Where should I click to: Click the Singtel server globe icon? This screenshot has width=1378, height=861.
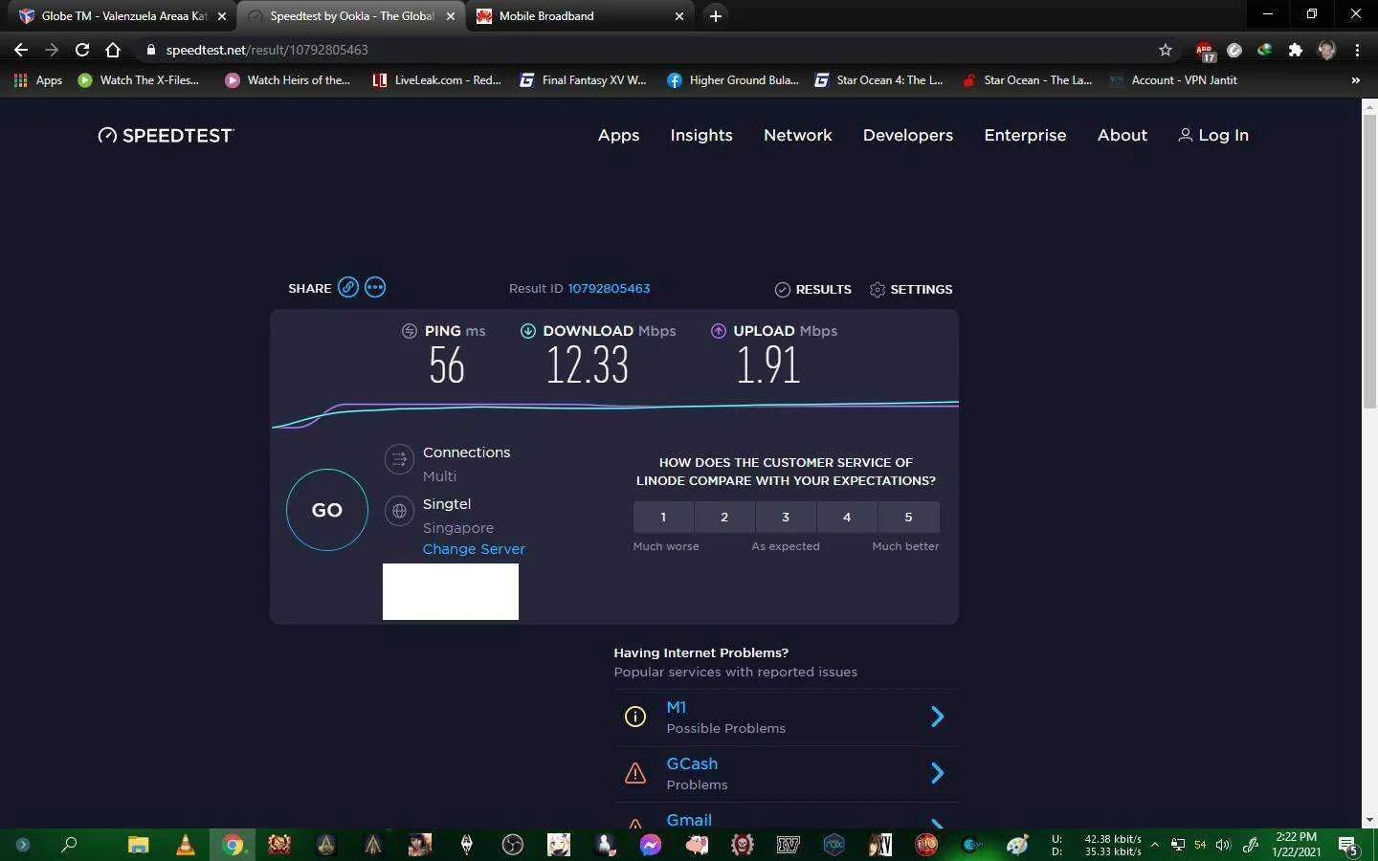point(399,511)
